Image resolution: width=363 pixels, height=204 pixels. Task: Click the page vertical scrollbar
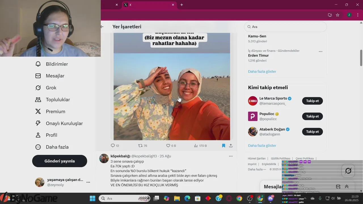(361, 58)
